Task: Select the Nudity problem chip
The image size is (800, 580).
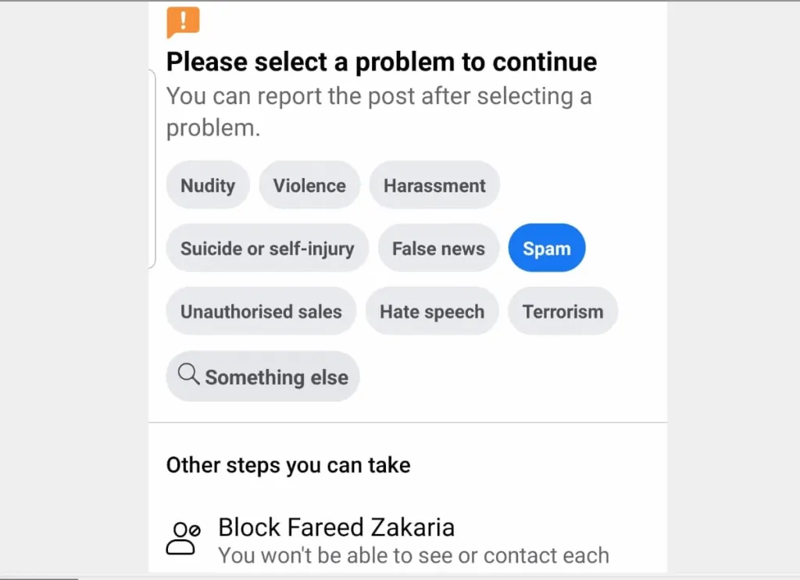Action: [x=207, y=185]
